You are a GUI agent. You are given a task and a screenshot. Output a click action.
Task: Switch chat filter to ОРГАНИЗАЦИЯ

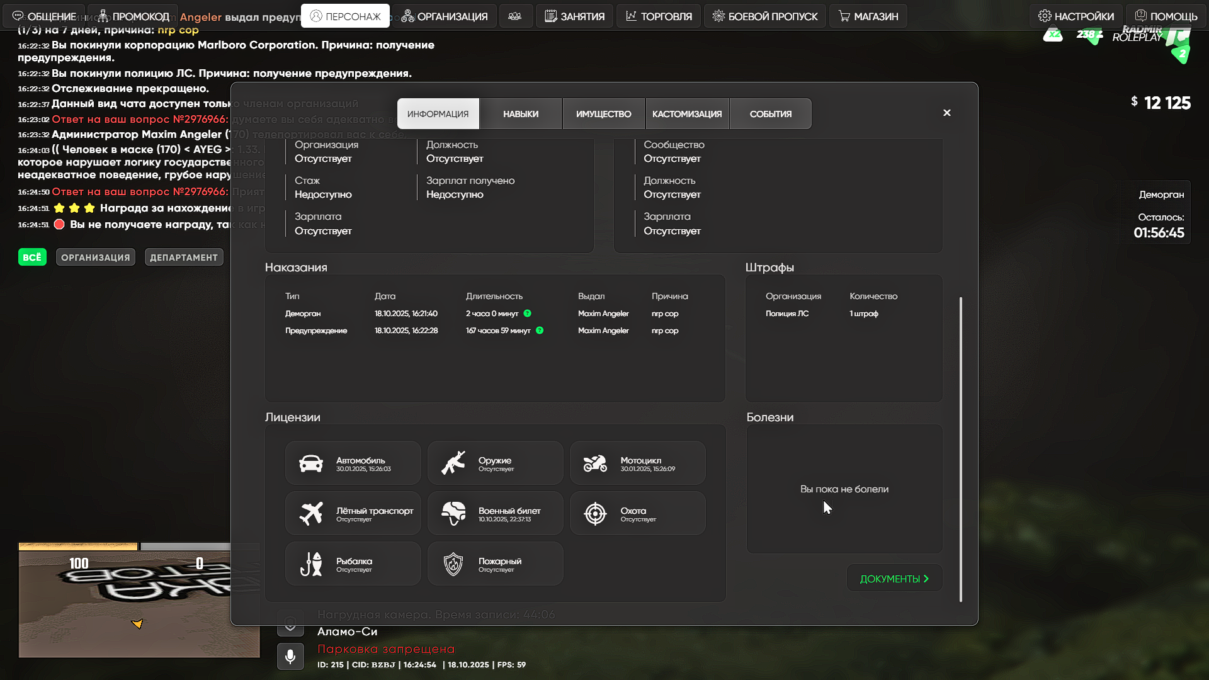(x=96, y=258)
